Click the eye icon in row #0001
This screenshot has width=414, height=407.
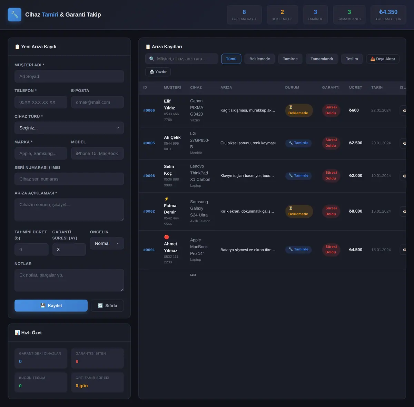[x=403, y=250]
